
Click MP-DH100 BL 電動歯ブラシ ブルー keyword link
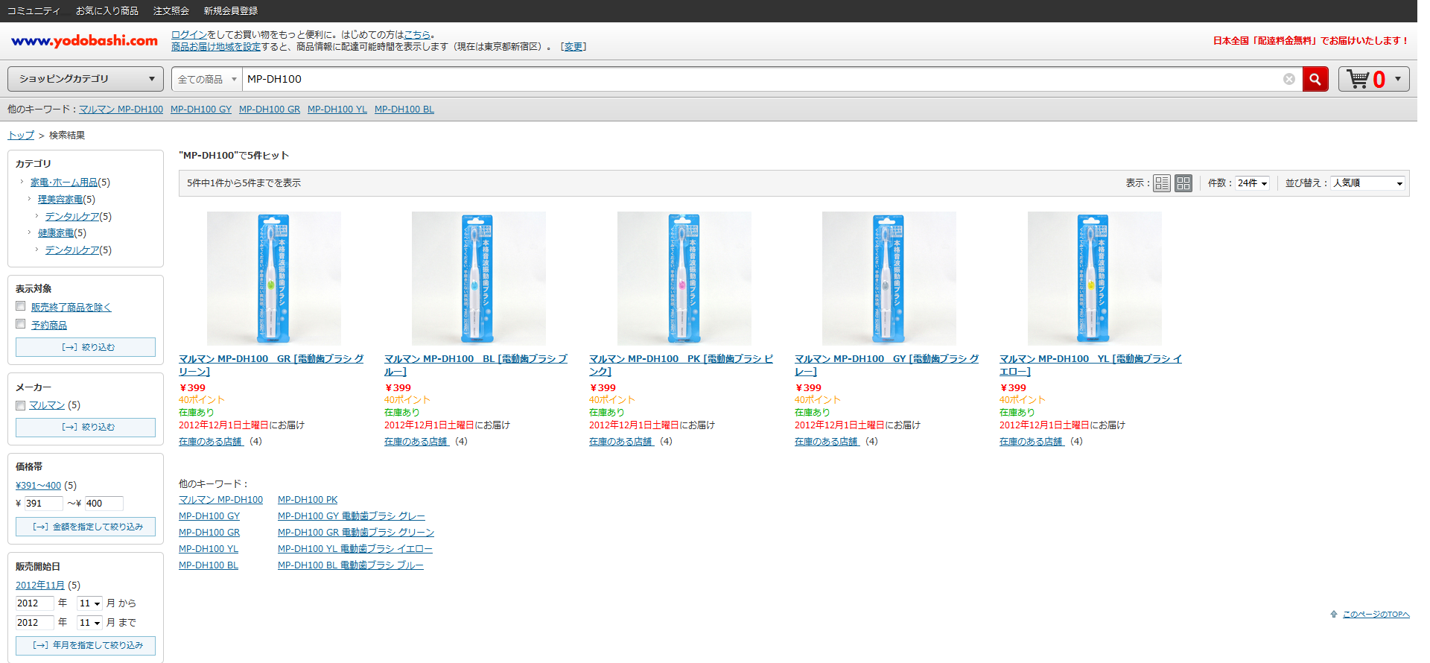pos(351,565)
